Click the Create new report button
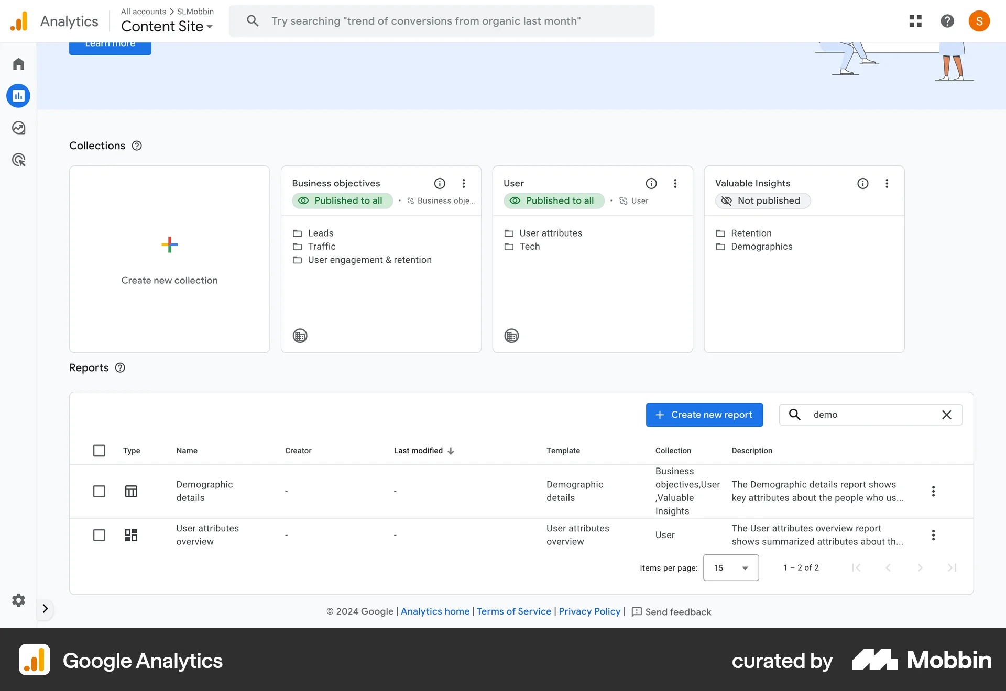Viewport: 1006px width, 691px height. pyautogui.click(x=704, y=415)
